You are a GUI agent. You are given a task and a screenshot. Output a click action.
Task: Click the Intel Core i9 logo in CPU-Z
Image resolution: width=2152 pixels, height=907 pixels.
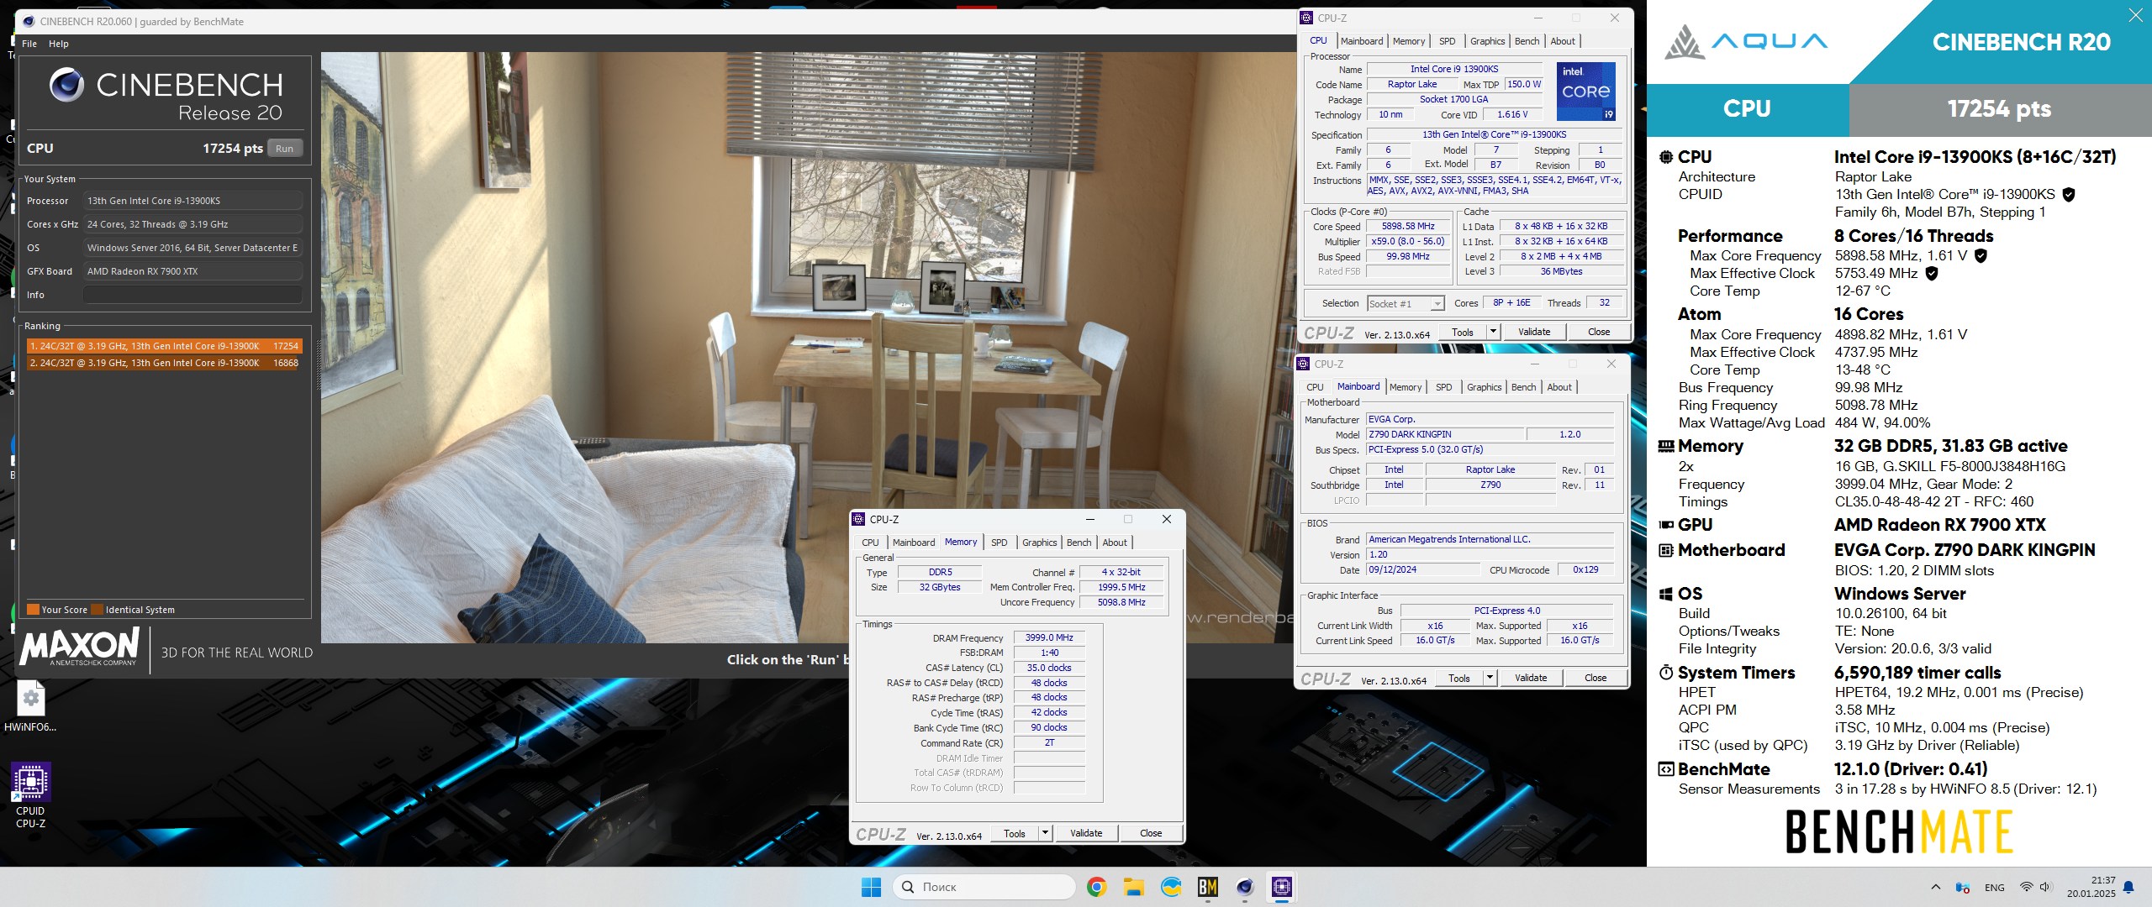point(1585,91)
